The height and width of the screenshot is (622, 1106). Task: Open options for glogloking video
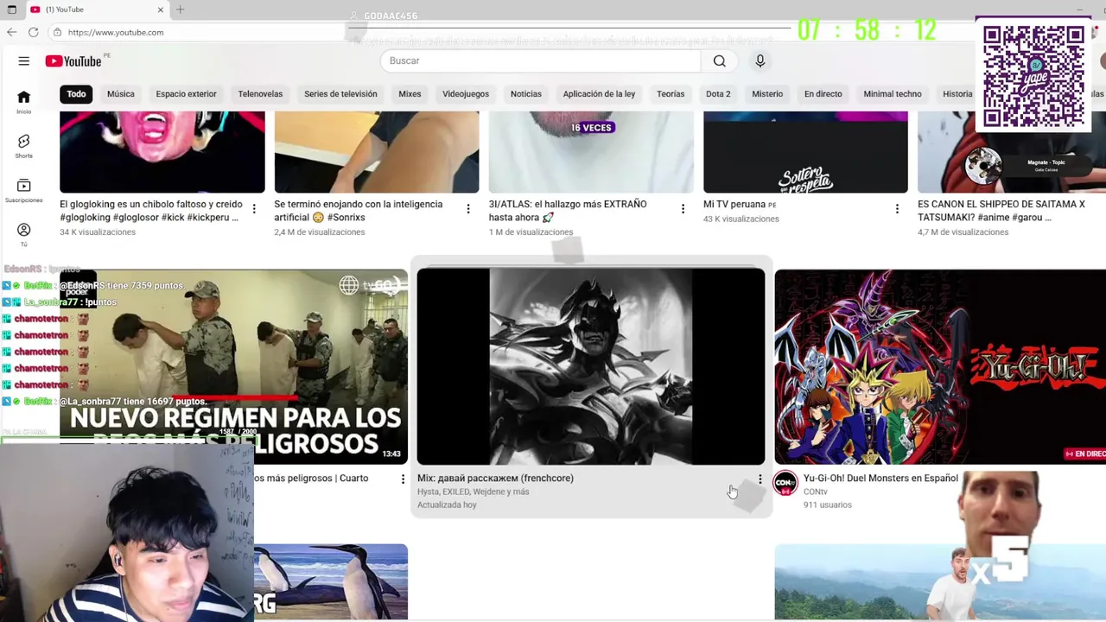click(x=254, y=209)
